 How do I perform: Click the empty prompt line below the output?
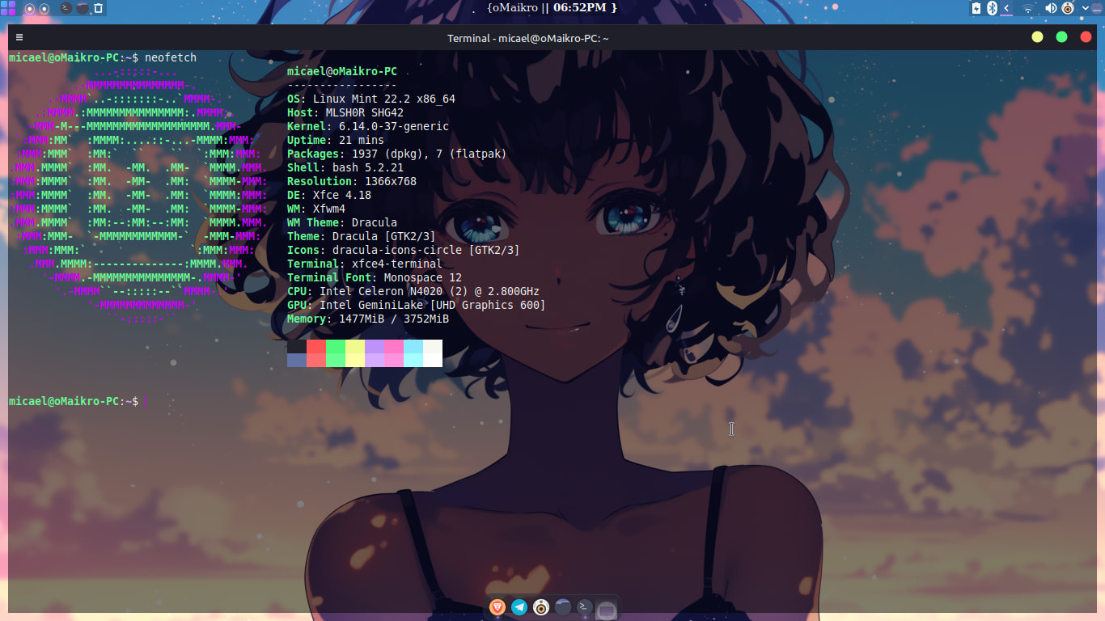(73, 402)
